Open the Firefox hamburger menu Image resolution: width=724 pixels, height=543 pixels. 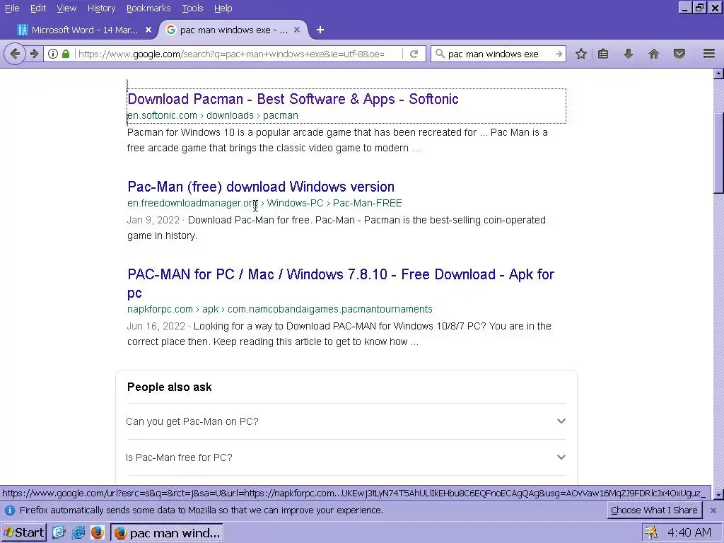click(x=709, y=54)
